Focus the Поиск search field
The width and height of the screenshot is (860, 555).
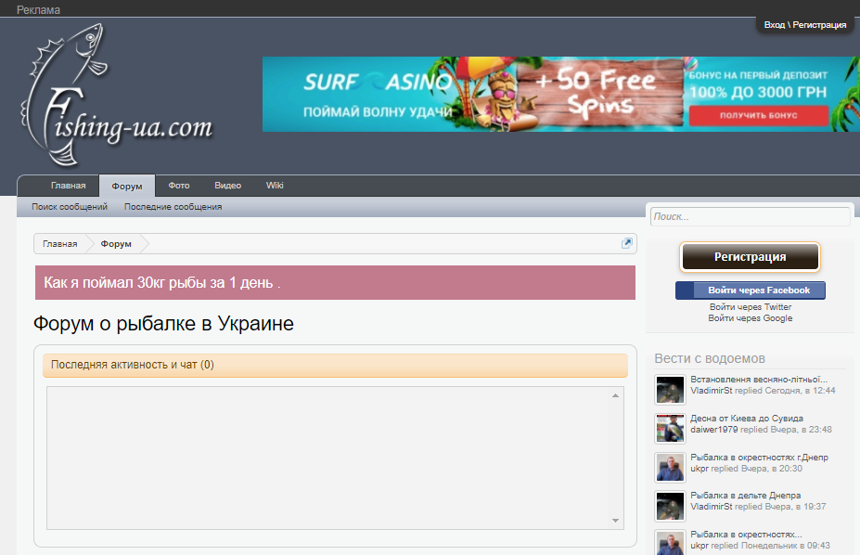click(x=750, y=217)
